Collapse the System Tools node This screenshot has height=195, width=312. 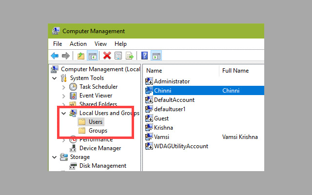54,78
